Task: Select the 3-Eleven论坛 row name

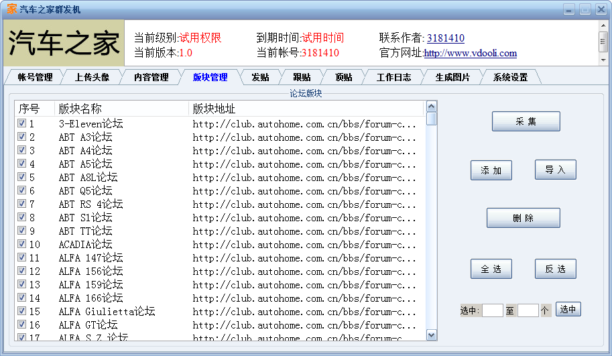Action: click(x=91, y=124)
